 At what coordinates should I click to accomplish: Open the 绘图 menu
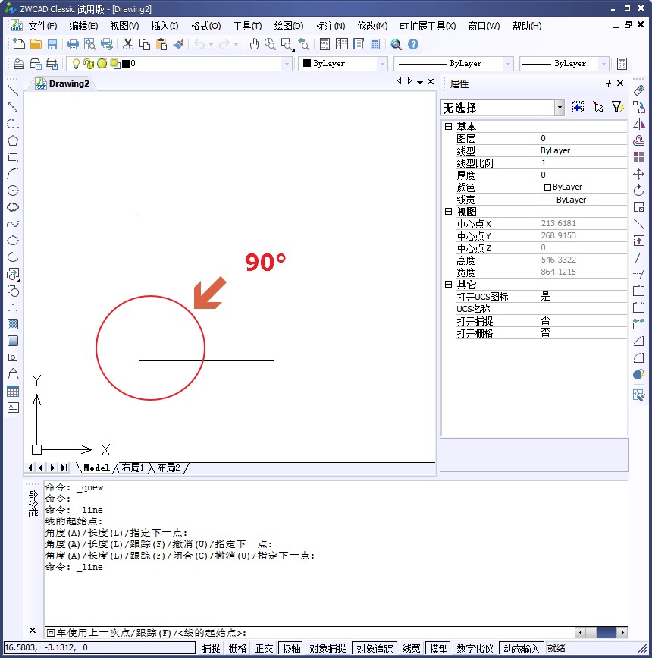[288, 25]
